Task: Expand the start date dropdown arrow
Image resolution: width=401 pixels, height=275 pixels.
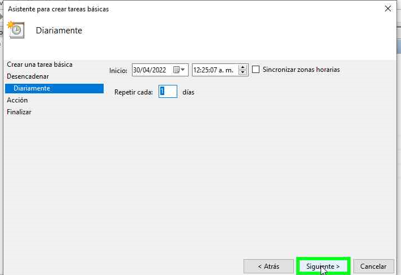Action: pos(184,70)
